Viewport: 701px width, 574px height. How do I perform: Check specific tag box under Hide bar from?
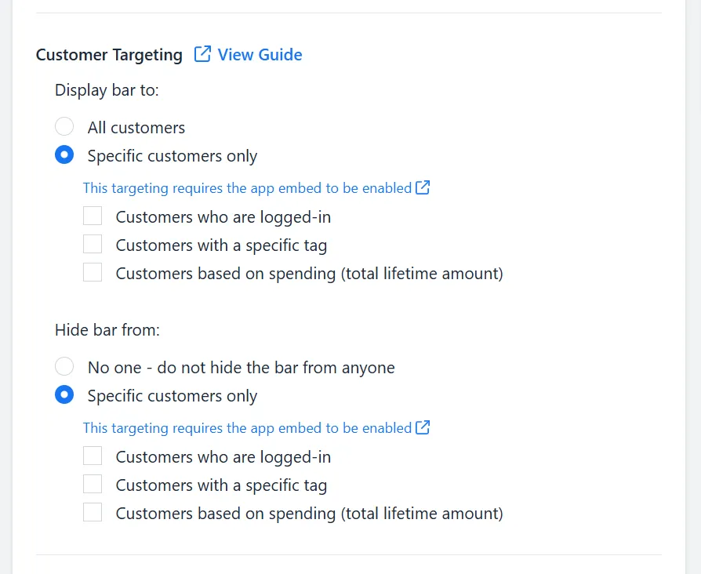(x=93, y=484)
